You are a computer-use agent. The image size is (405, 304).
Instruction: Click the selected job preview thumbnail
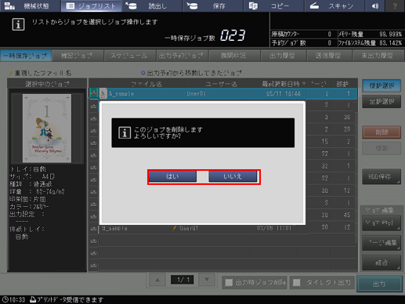pos(47,128)
